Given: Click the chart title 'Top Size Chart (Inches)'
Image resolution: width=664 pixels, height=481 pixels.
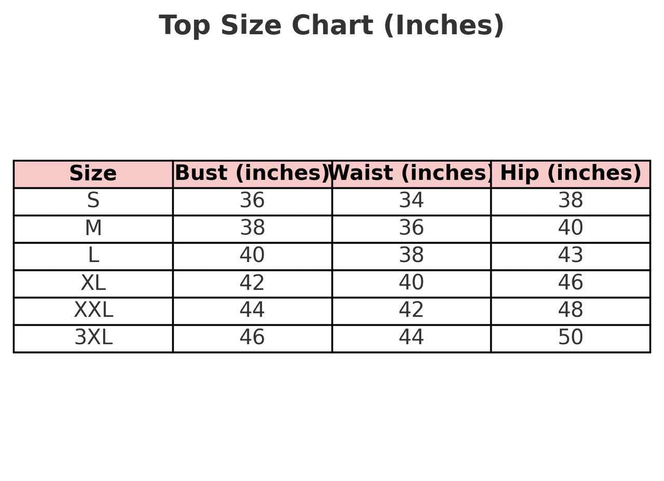Looking at the screenshot, I should 331,25.
